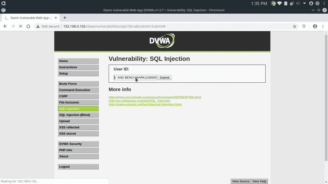Open the PHP Info page
Screen dimensions: 328x184
tap(78, 150)
